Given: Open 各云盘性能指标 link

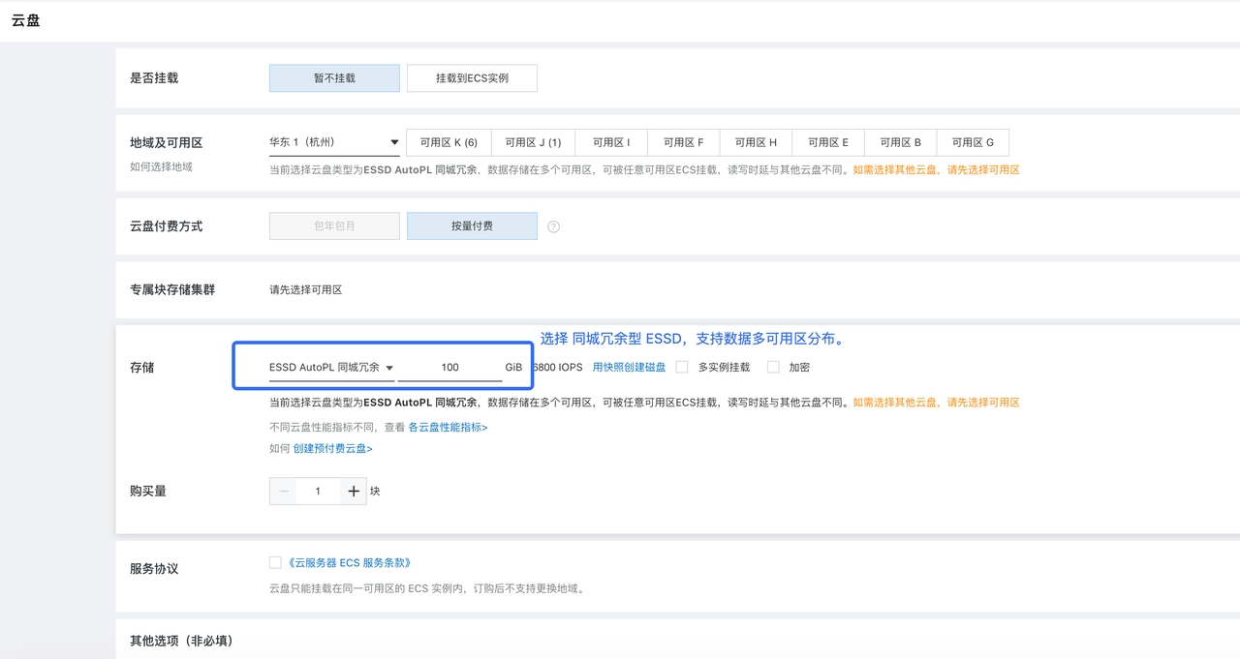Looking at the screenshot, I should point(448,427).
